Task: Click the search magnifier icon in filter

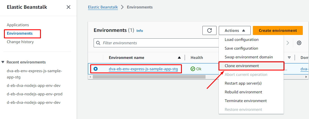Action: click(98, 43)
